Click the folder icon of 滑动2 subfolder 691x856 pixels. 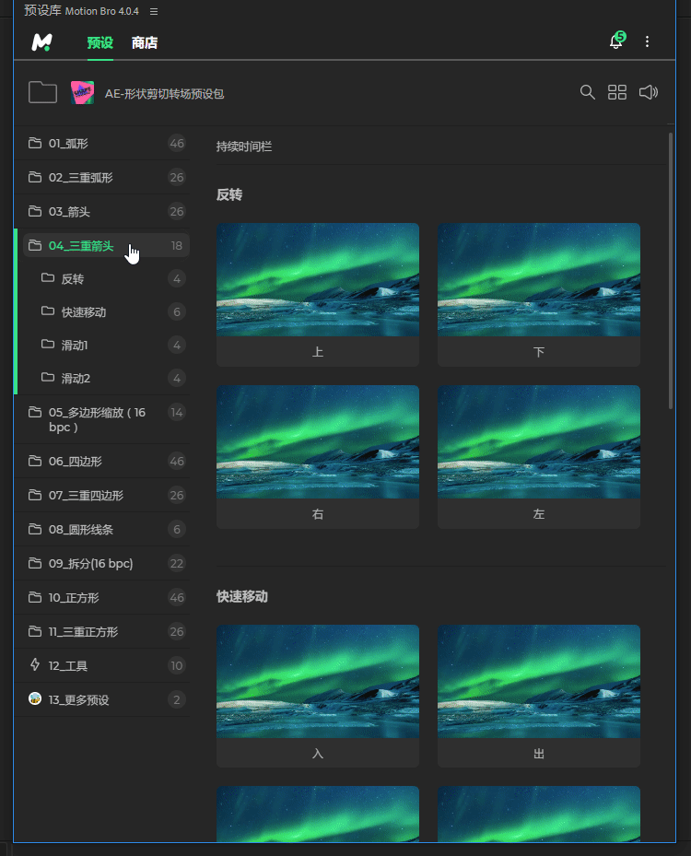tap(48, 377)
